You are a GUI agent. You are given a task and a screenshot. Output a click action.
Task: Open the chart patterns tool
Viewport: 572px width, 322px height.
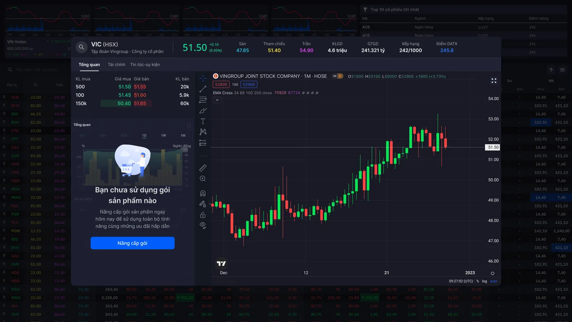click(203, 132)
